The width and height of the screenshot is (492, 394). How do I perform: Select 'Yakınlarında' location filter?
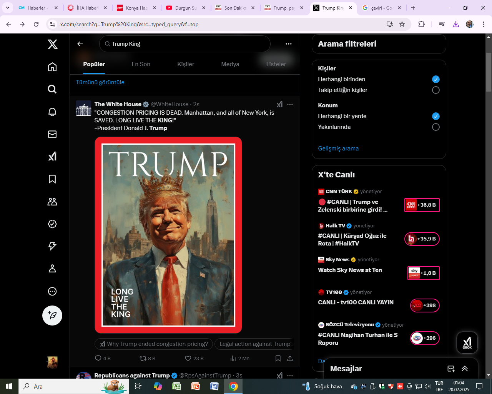point(436,127)
